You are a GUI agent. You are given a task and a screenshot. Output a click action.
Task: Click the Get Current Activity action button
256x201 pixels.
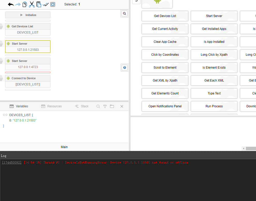(x=165, y=29)
